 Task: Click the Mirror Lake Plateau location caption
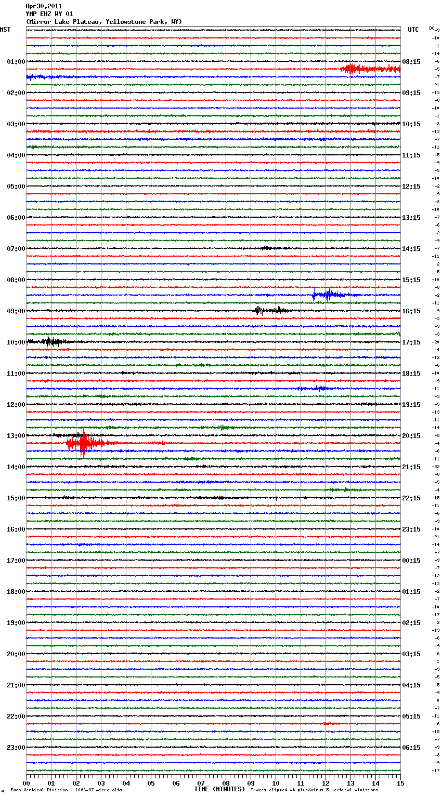[104, 22]
